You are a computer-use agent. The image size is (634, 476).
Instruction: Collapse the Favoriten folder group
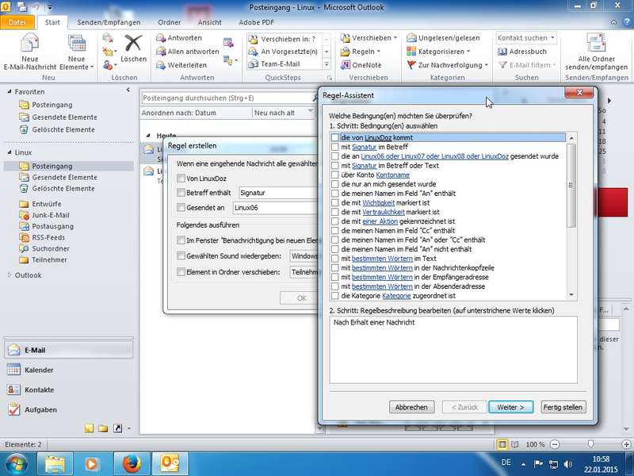[9, 92]
